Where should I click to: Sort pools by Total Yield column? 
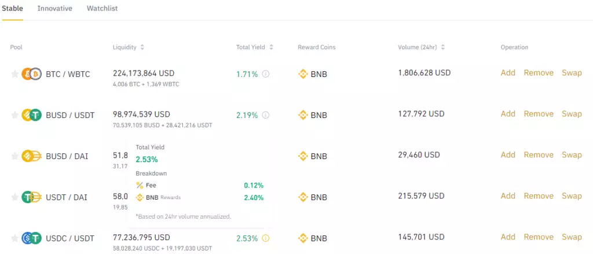tap(271, 47)
